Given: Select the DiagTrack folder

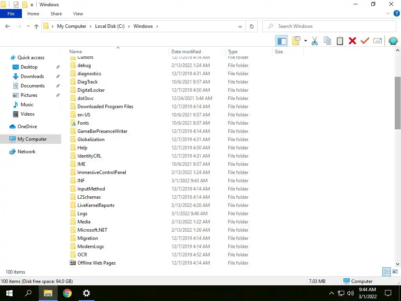Looking at the screenshot, I should pos(87,82).
